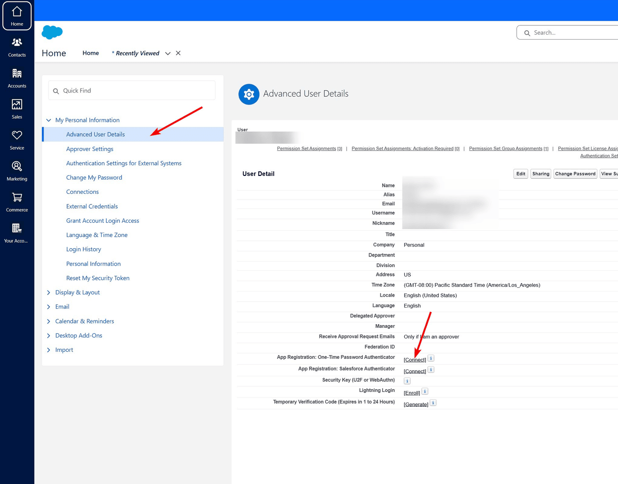Open Contacts from the left navigation bar
Viewport: 618px width, 484px height.
[x=17, y=47]
